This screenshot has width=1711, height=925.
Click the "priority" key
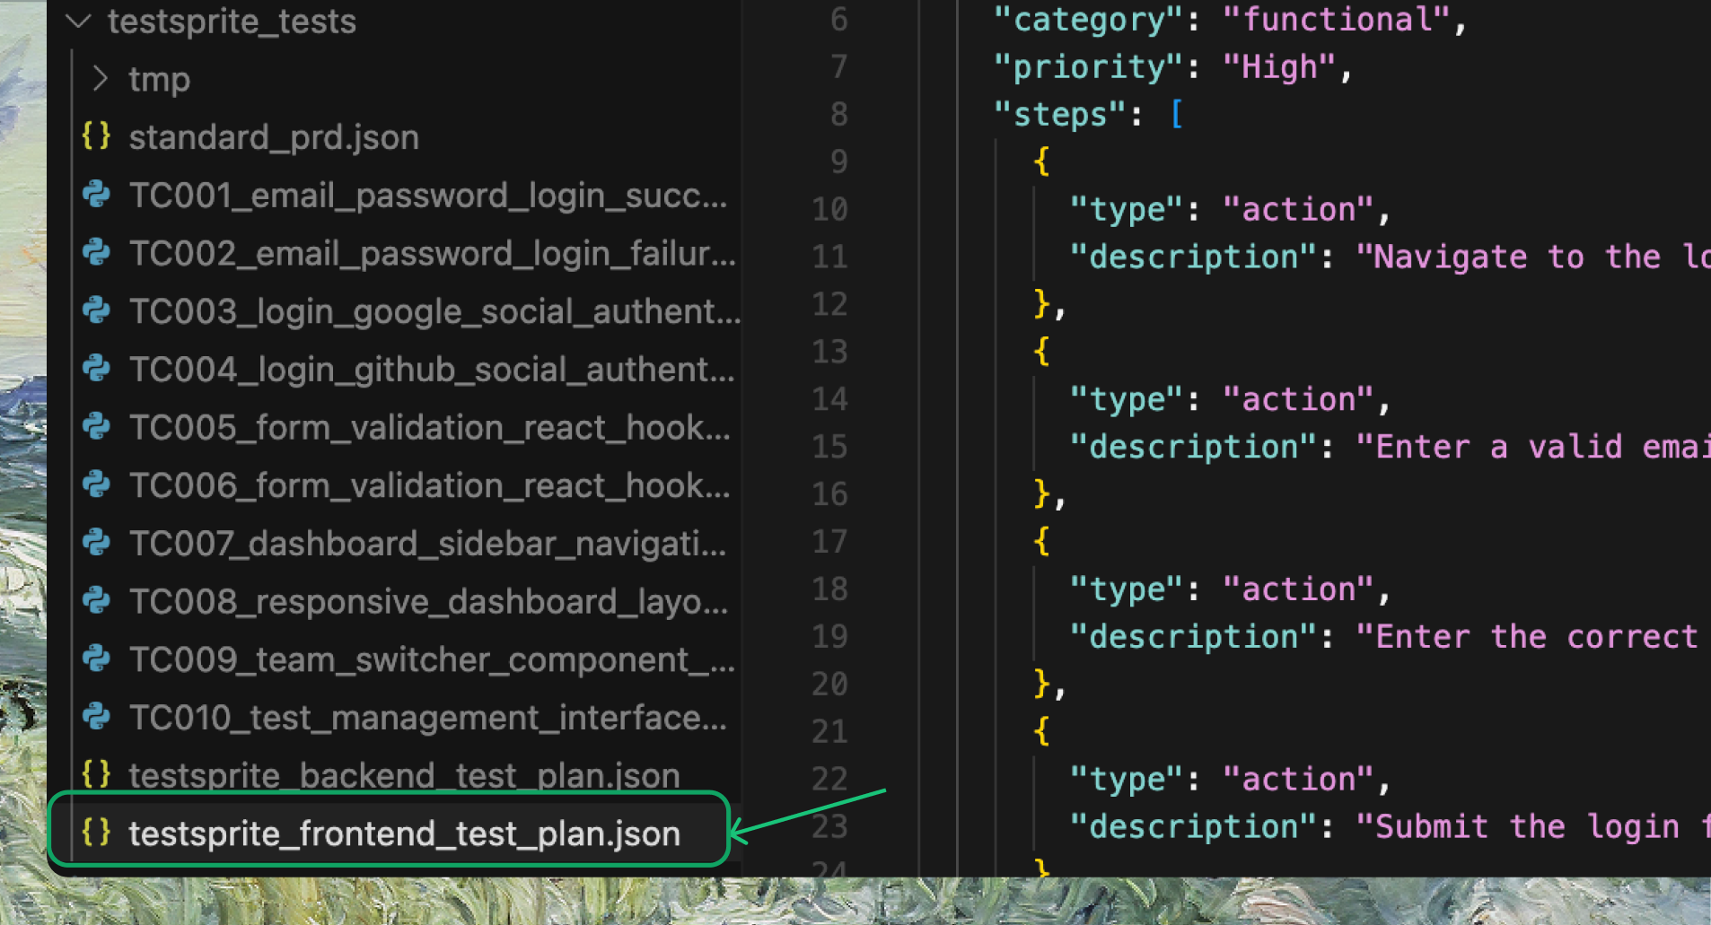click(1088, 67)
